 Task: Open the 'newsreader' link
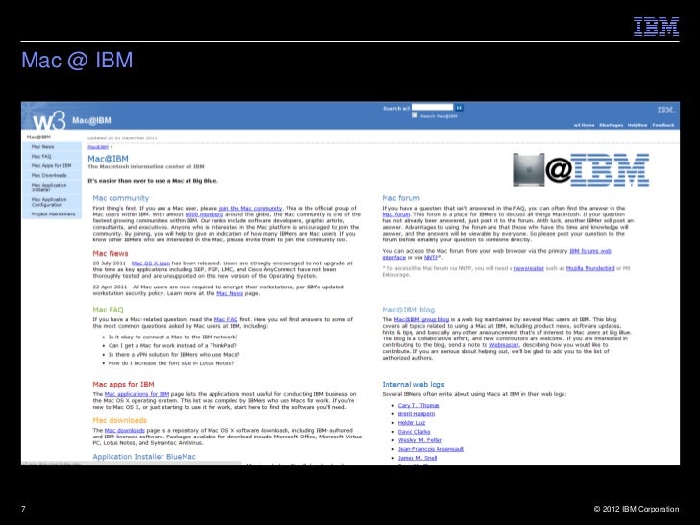(529, 268)
